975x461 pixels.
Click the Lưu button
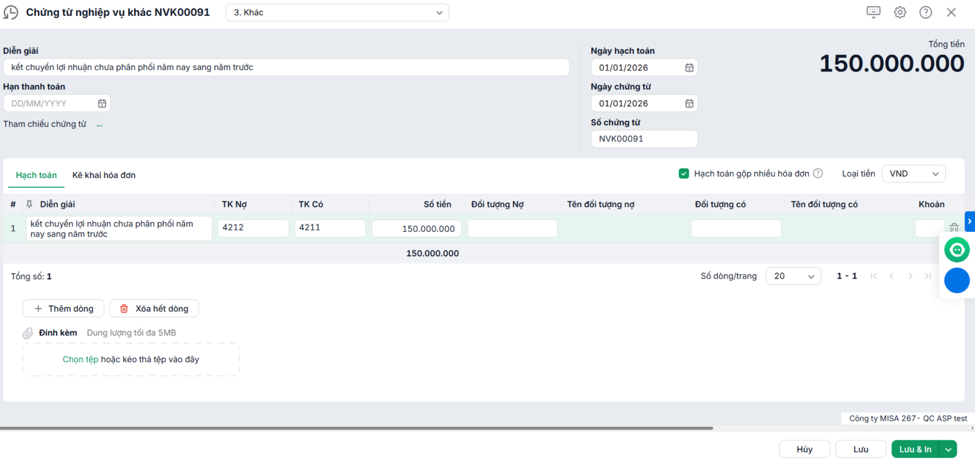click(x=860, y=449)
